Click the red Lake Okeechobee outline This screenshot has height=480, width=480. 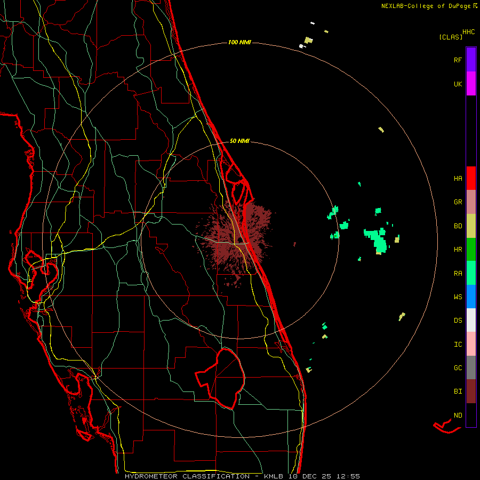click(x=220, y=378)
